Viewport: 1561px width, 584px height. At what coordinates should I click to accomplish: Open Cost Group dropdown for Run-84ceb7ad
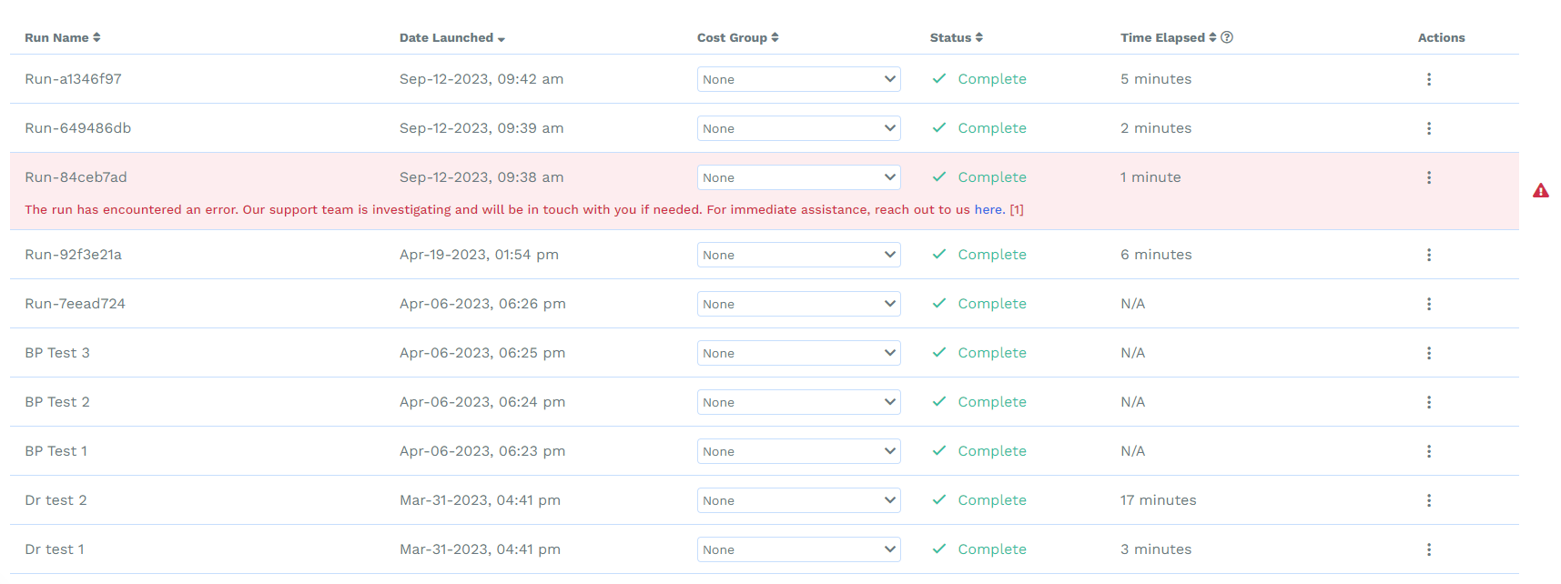[x=799, y=177]
